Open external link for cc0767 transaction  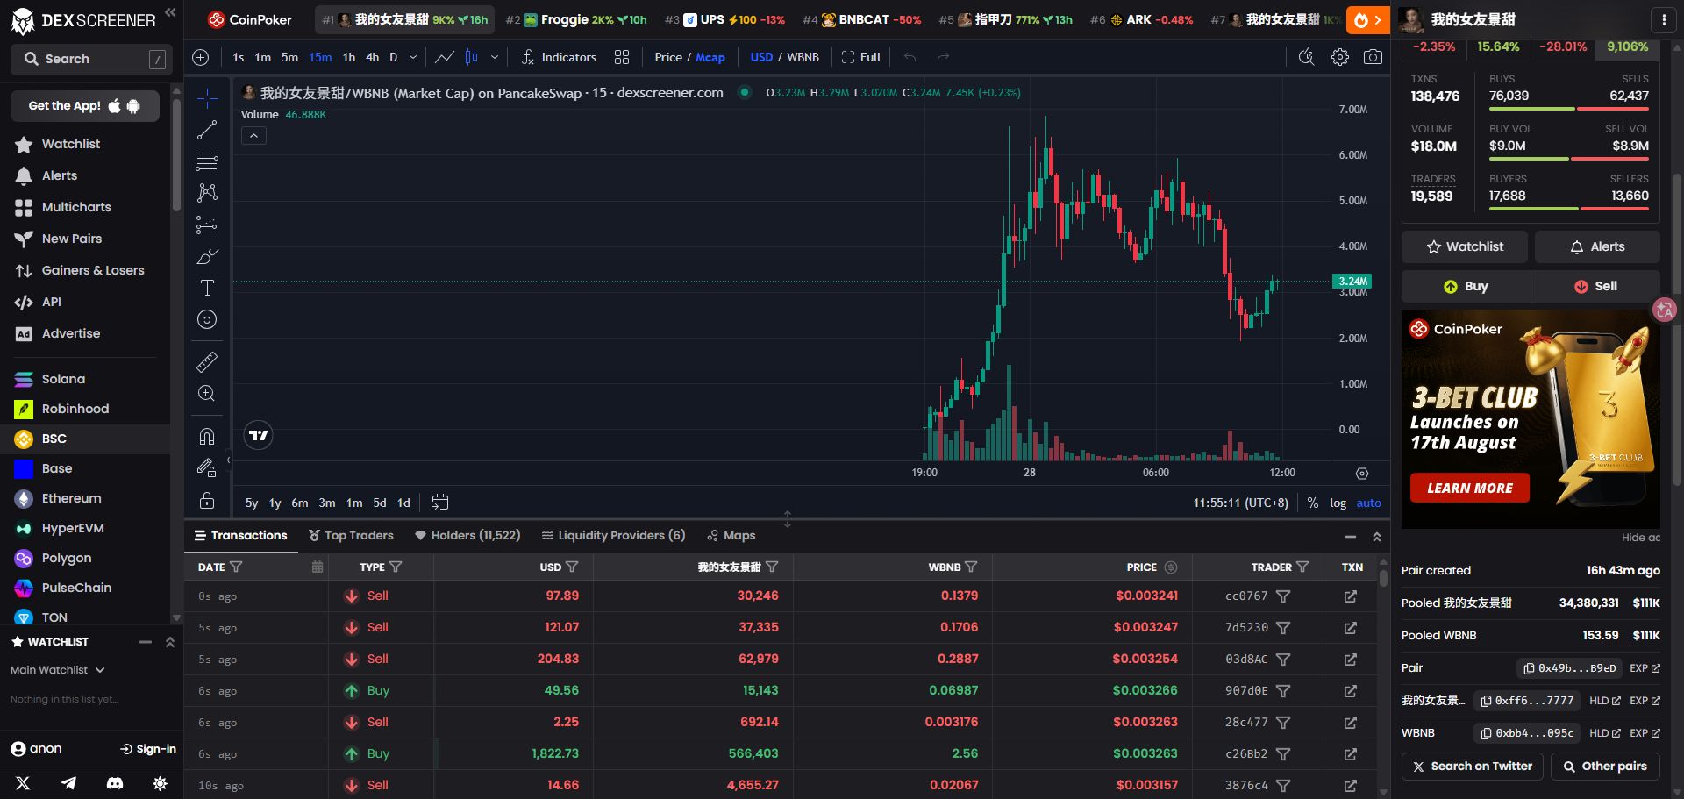pyautogui.click(x=1351, y=596)
